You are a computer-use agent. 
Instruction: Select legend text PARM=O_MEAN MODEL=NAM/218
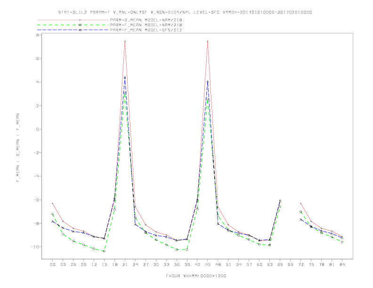pos(146,20)
